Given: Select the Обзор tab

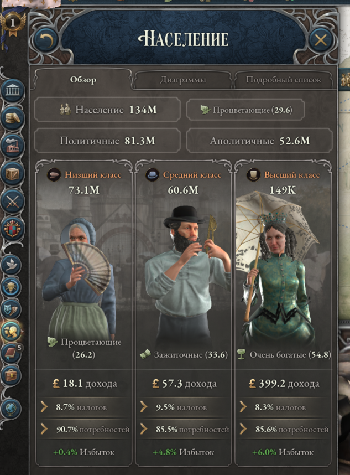Looking at the screenshot, I should click(83, 80).
